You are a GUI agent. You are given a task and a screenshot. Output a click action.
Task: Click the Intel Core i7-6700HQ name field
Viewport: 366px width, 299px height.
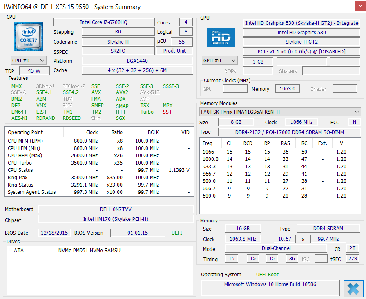tap(104, 22)
